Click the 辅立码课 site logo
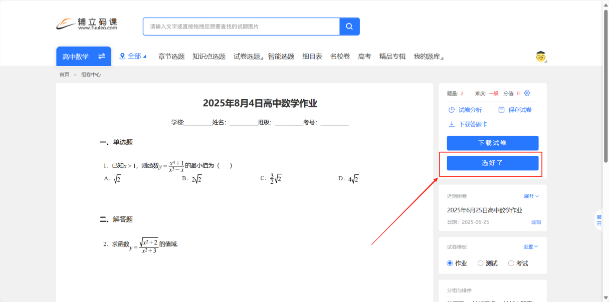This screenshot has height=302, width=609. pos(87,24)
